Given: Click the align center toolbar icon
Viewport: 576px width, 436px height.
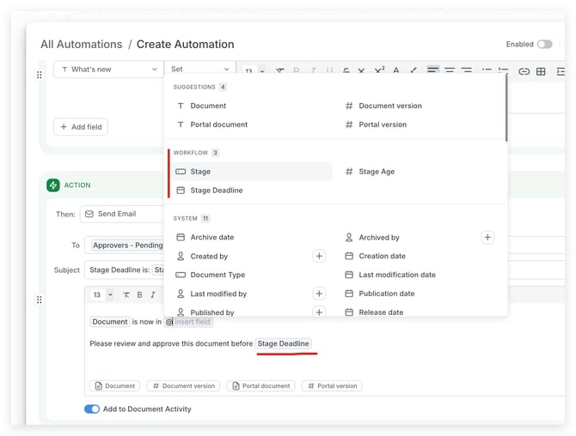Looking at the screenshot, I should [450, 70].
